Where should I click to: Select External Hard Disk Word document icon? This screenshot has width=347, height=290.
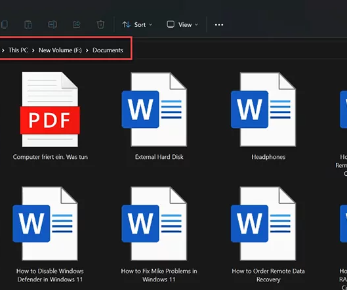coord(154,110)
